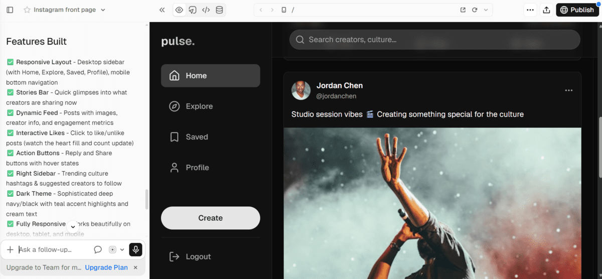Switch to the eye preview mode
602x279 pixels.
[x=179, y=10]
